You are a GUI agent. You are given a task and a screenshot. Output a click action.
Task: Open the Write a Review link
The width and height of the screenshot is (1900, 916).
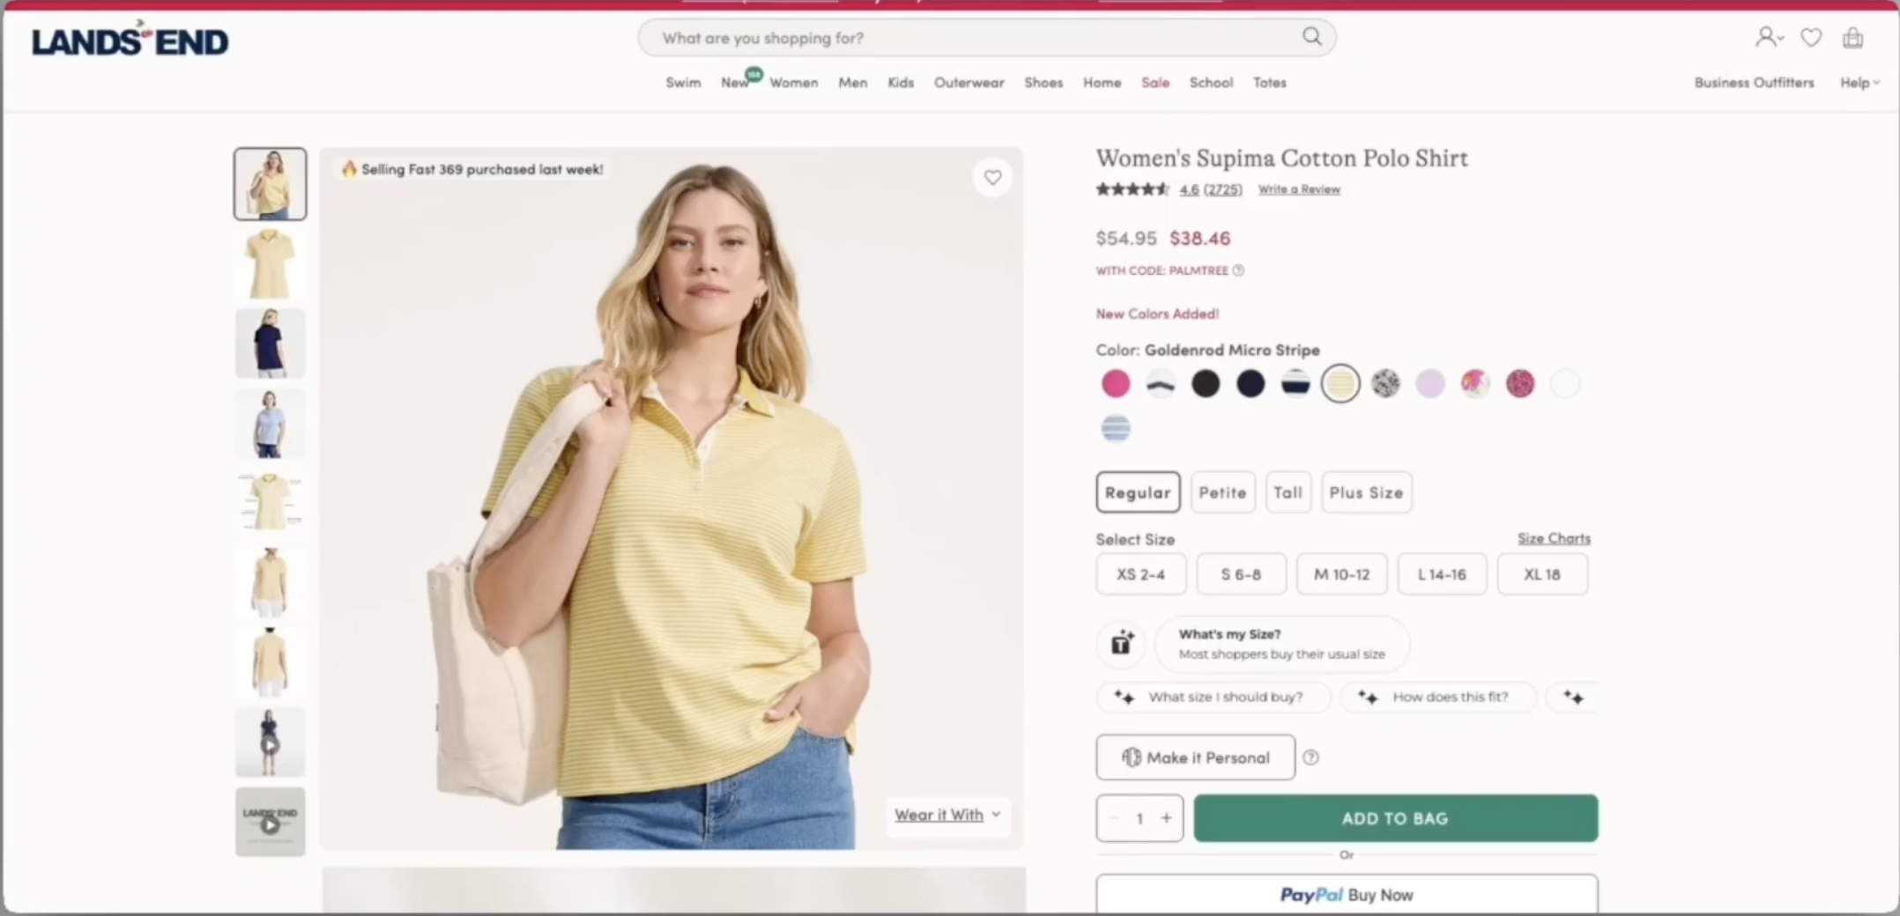[x=1299, y=189]
